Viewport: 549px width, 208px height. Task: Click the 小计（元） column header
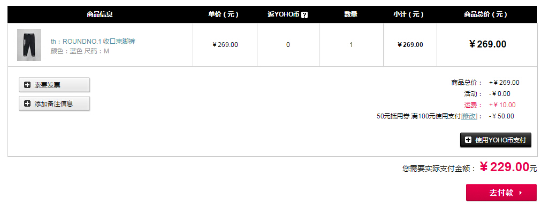click(408, 14)
